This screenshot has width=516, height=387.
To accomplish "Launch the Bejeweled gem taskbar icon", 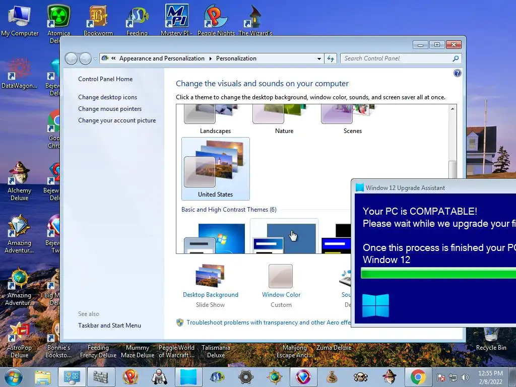I will tap(303, 377).
